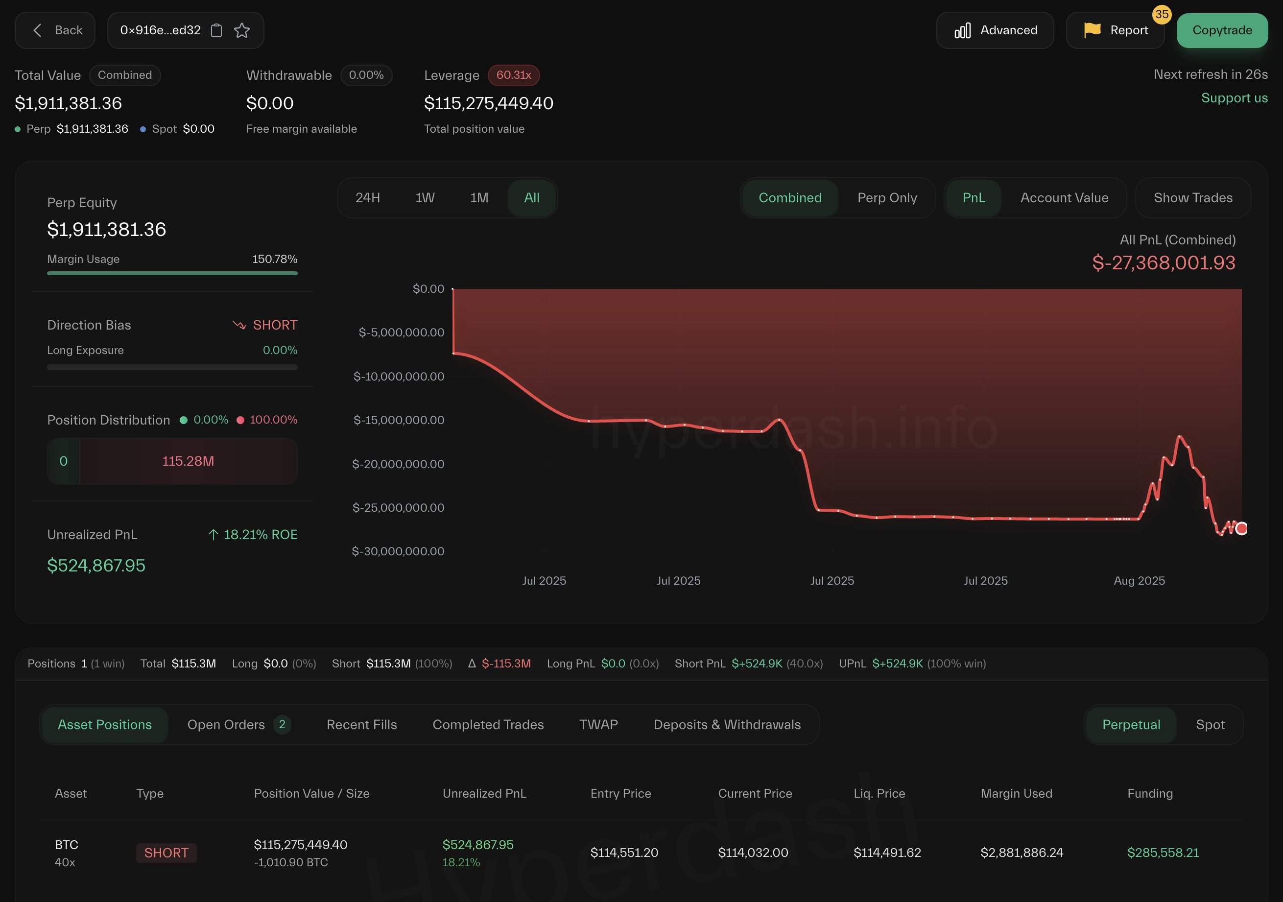Screen dimensions: 1283x902
Task: Click position value $115,275,449.40 in table
Action: [x=301, y=844]
